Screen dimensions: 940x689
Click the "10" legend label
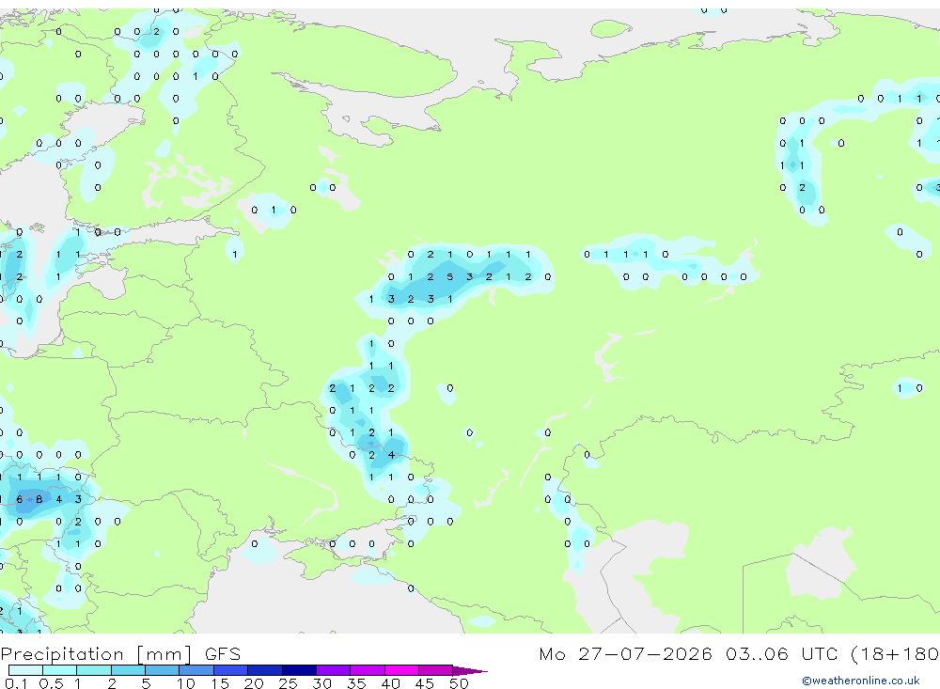tap(186, 683)
